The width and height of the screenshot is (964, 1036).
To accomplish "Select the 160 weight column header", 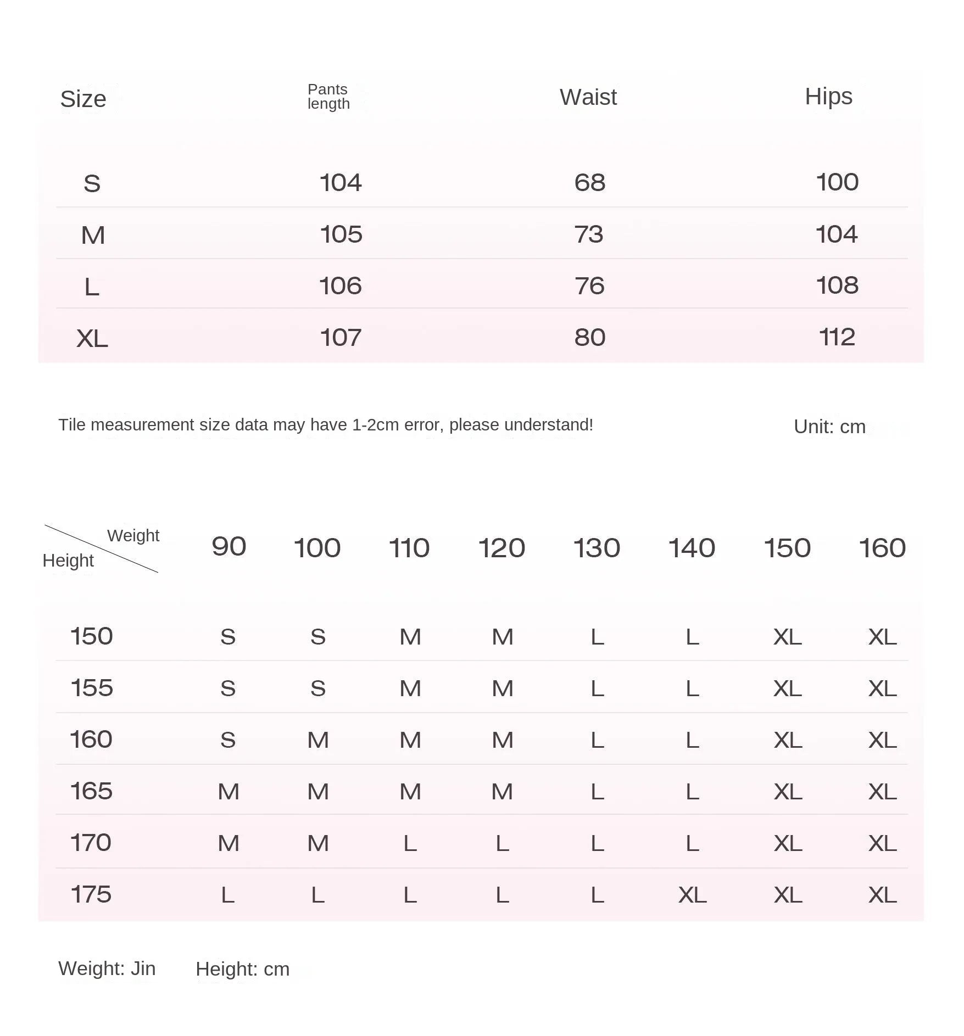I will 882,548.
